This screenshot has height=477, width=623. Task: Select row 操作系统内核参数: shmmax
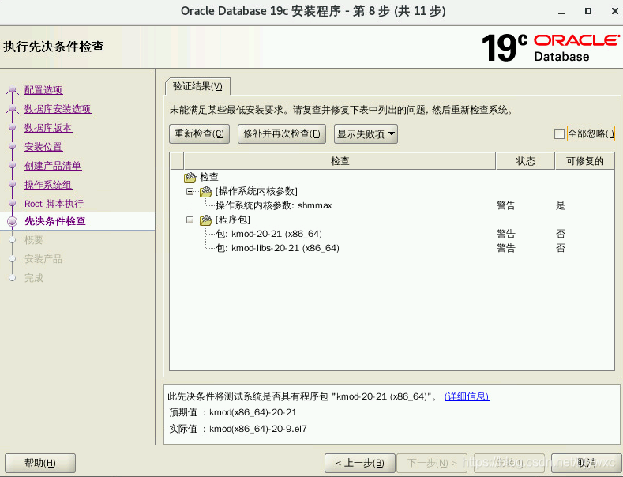[x=392, y=205]
